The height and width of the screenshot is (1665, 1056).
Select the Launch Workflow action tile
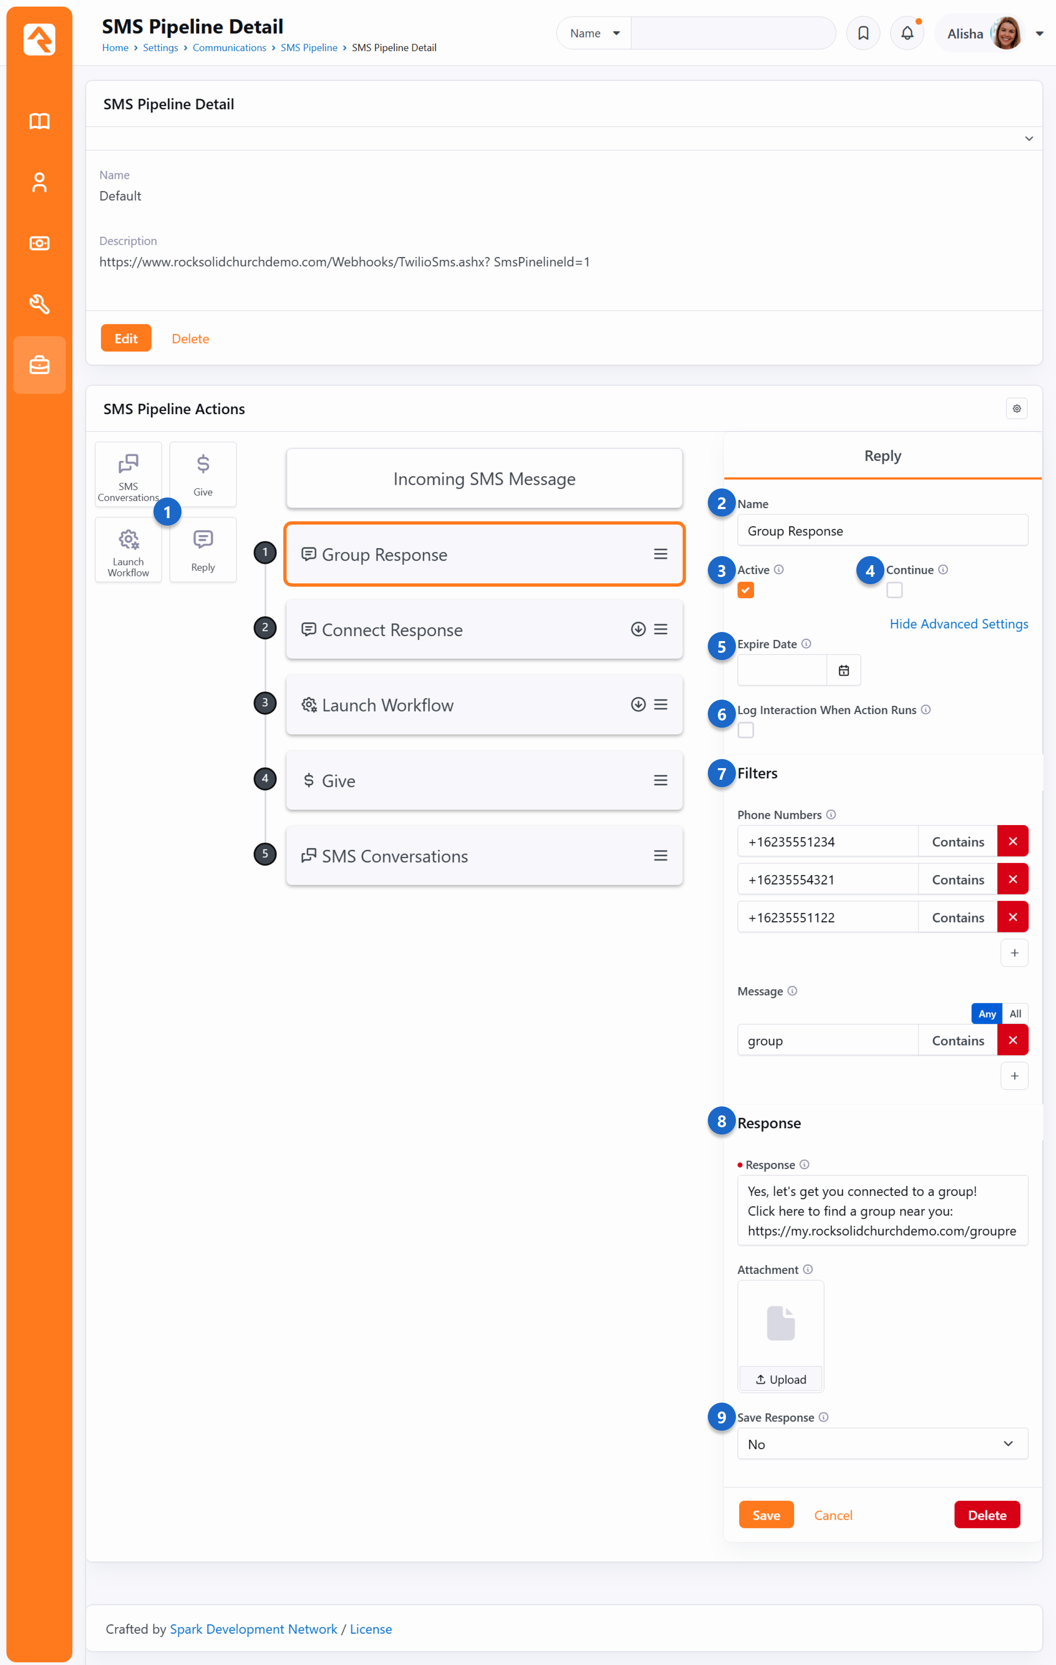[x=128, y=549]
